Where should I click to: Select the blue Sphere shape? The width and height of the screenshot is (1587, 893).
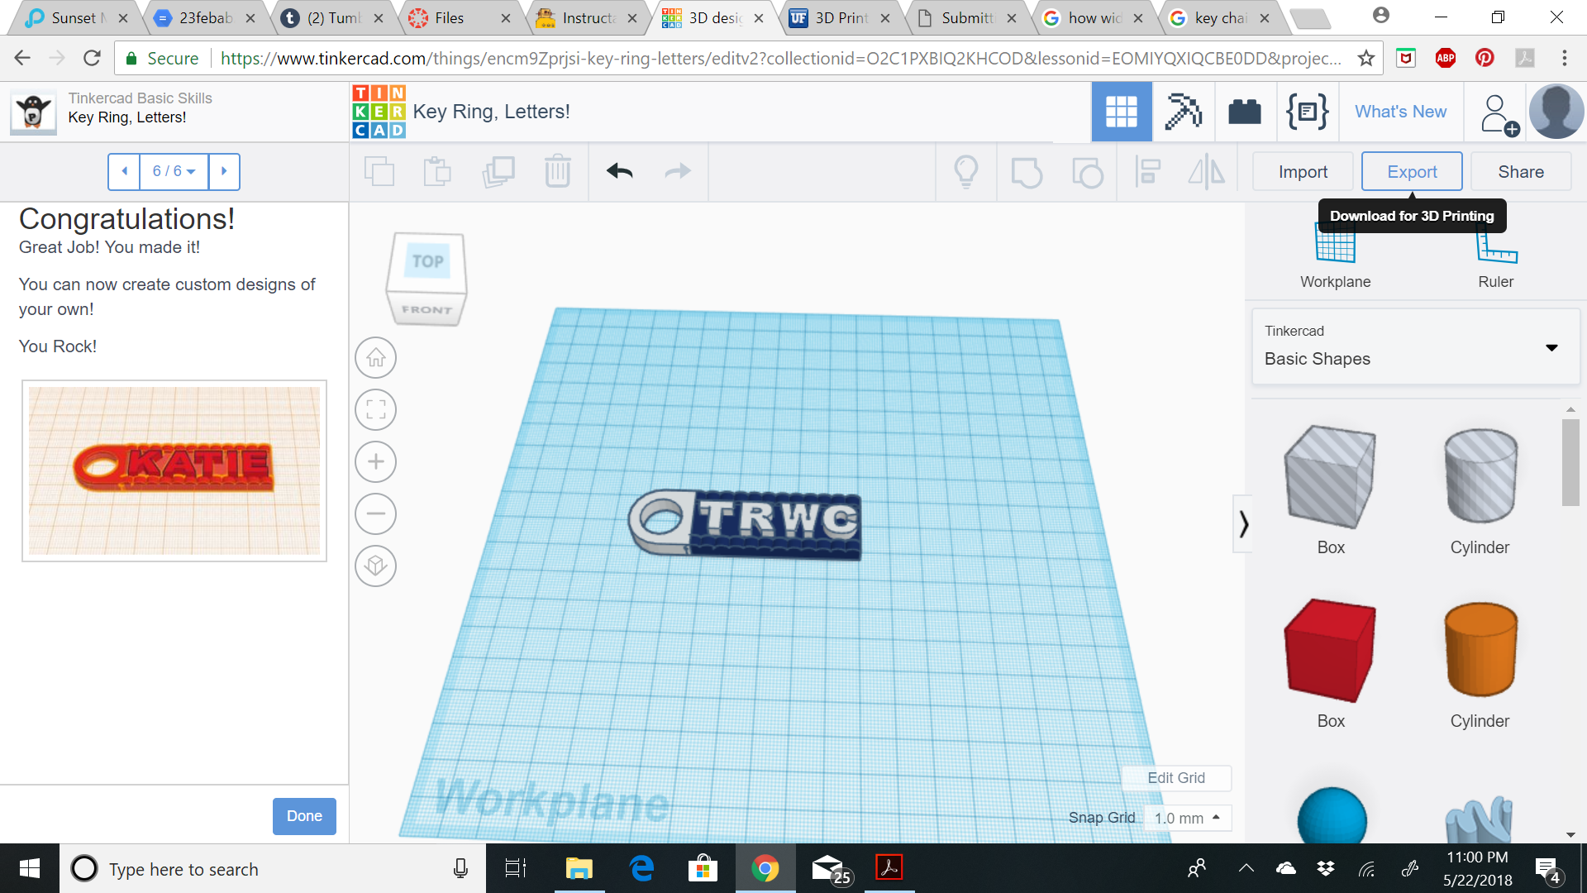tap(1331, 816)
